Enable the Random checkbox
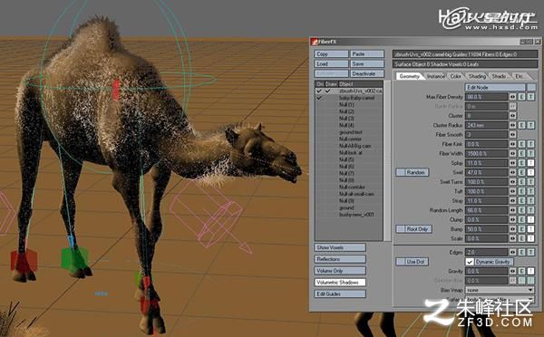The width and height of the screenshot is (544, 337). click(x=401, y=172)
